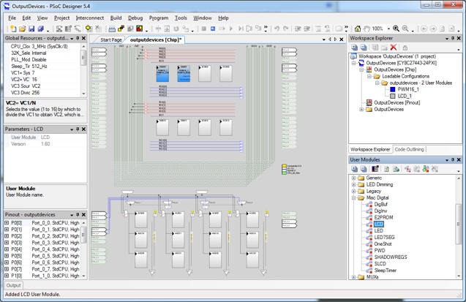Expand the P0[0] pinout row
The width and height of the screenshot is (466, 302).
pos(7,223)
